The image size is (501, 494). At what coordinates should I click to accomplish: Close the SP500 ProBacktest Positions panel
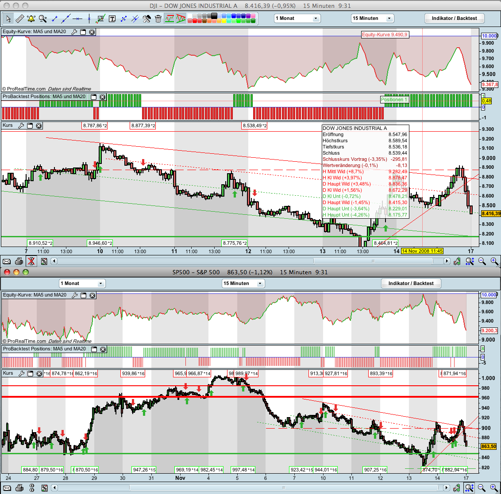click(103, 349)
